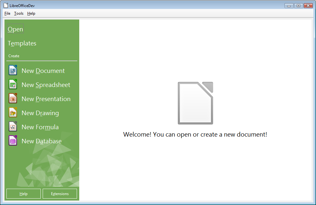Create a New Formula
Image resolution: width=316 pixels, height=205 pixels.
[40, 127]
